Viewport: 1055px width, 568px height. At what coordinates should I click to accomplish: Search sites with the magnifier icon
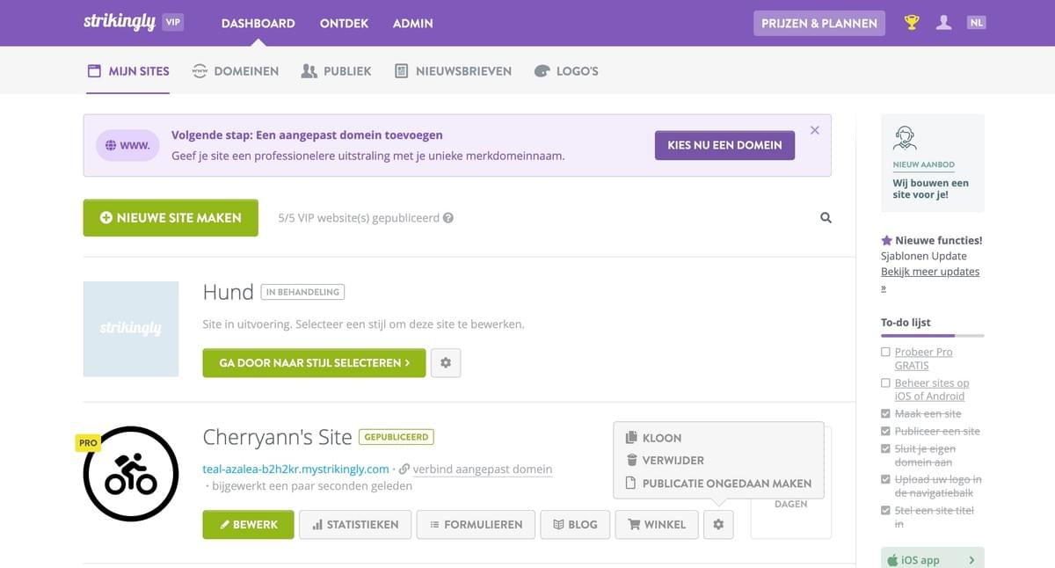click(826, 218)
